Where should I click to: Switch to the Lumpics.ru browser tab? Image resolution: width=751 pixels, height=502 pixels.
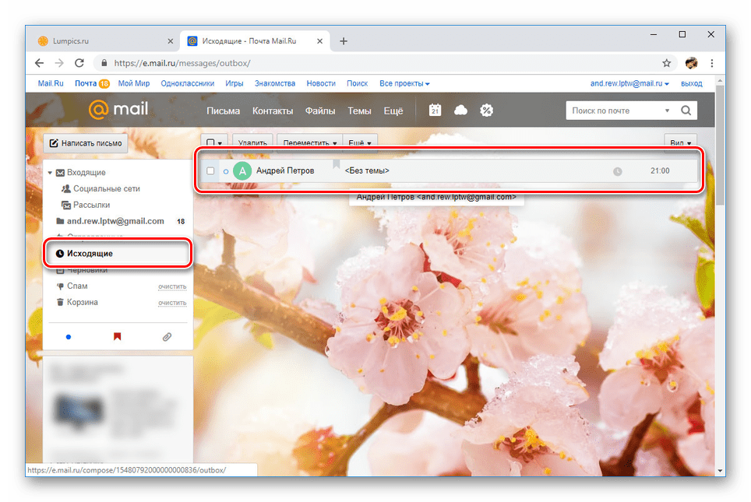pos(101,41)
